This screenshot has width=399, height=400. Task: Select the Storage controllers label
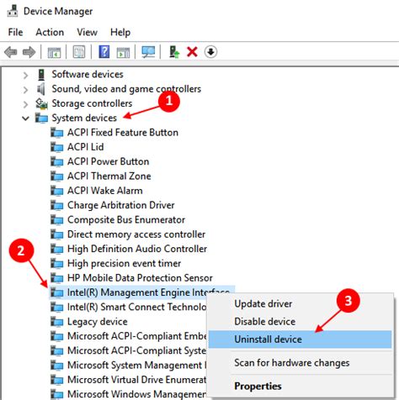click(92, 103)
